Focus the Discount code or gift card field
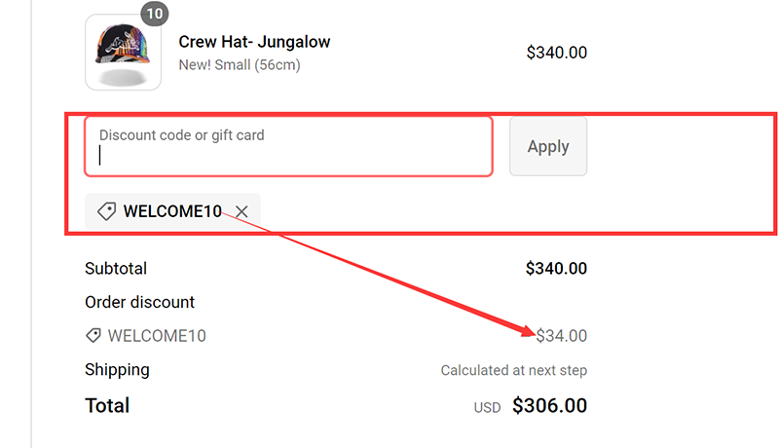The image size is (779, 448). click(288, 146)
